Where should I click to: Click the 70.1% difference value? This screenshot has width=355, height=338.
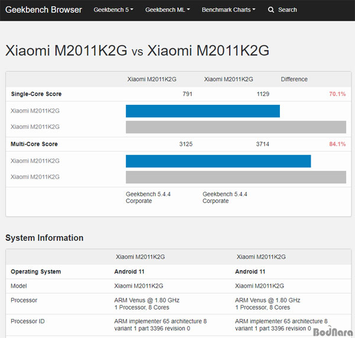click(337, 94)
